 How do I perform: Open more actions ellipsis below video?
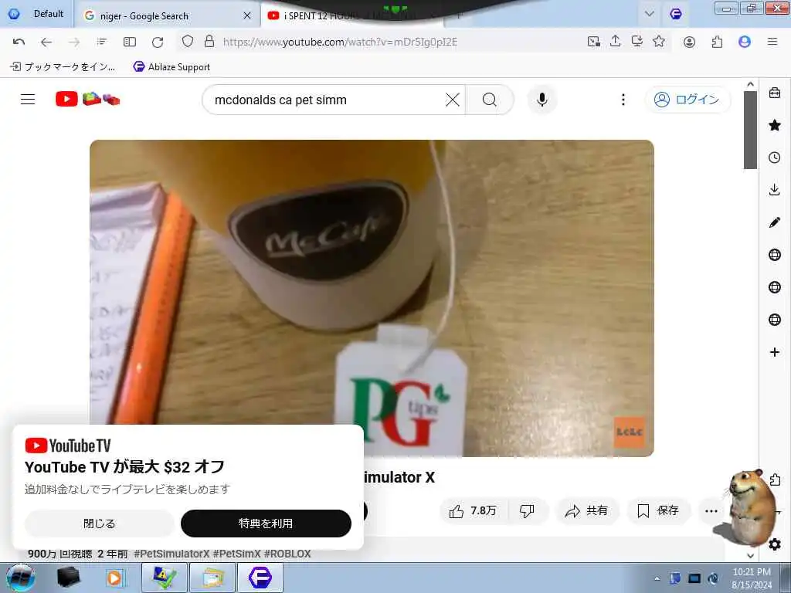coord(711,511)
